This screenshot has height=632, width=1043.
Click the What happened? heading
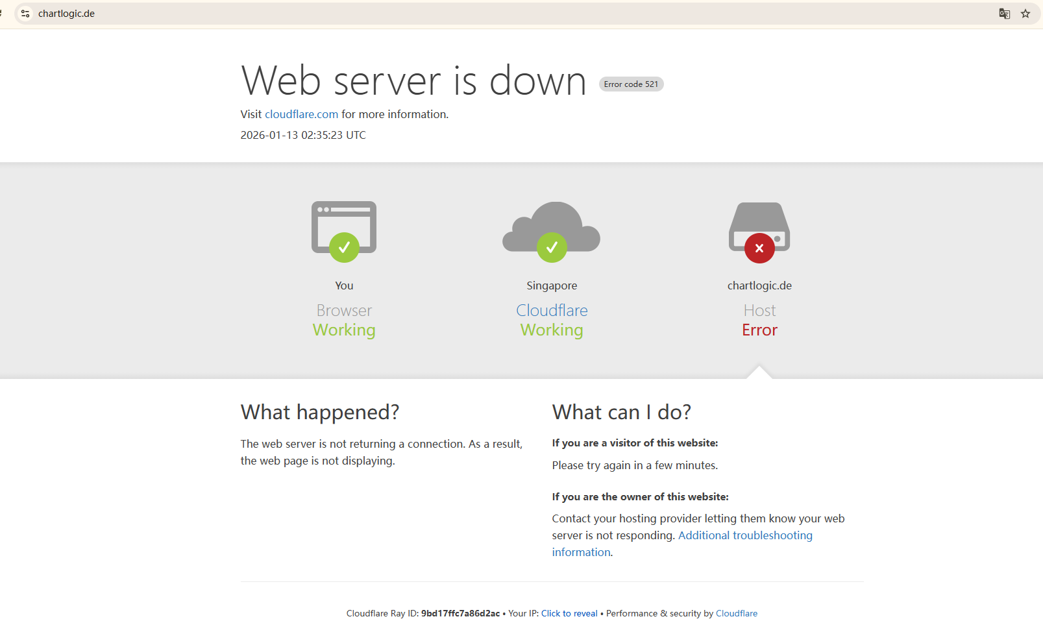point(320,412)
